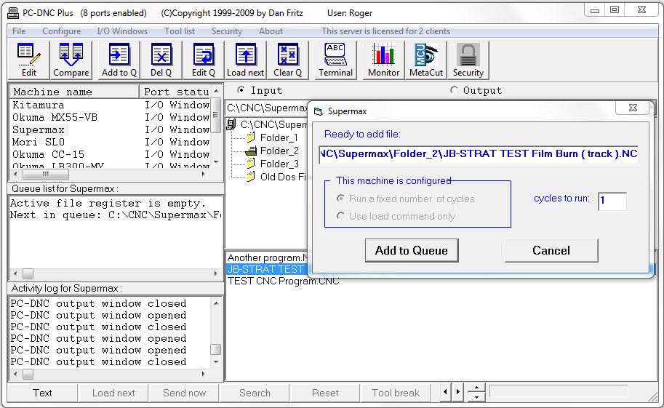The image size is (664, 408).
Task: Select Supermax machine row
Action: pyautogui.click(x=110, y=129)
